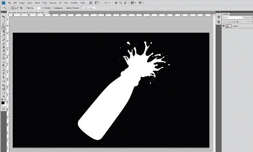The width and height of the screenshot is (253, 152).
Task: Expand the Magic Wand tool preset picker
Action: click(x=6, y=8)
